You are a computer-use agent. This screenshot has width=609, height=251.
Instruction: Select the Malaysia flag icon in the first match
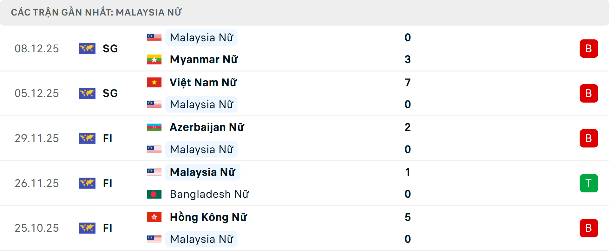(154, 37)
